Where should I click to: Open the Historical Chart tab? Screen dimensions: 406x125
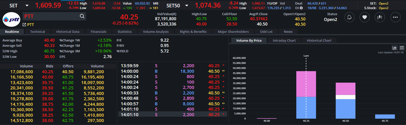[x=319, y=40]
